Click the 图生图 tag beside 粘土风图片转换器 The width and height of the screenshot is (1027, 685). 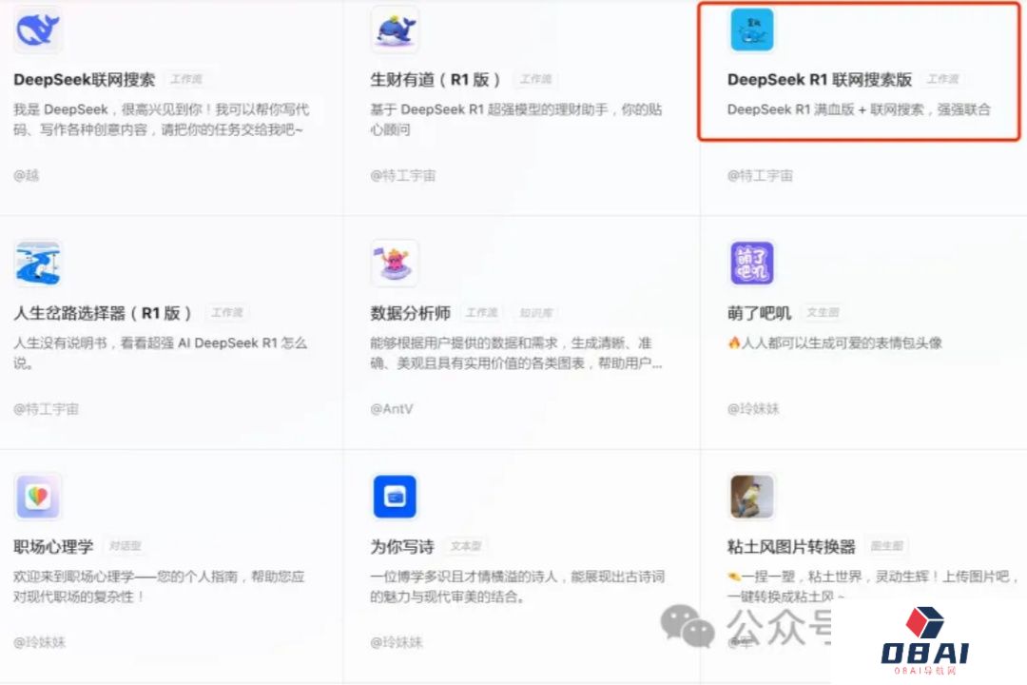click(x=887, y=546)
